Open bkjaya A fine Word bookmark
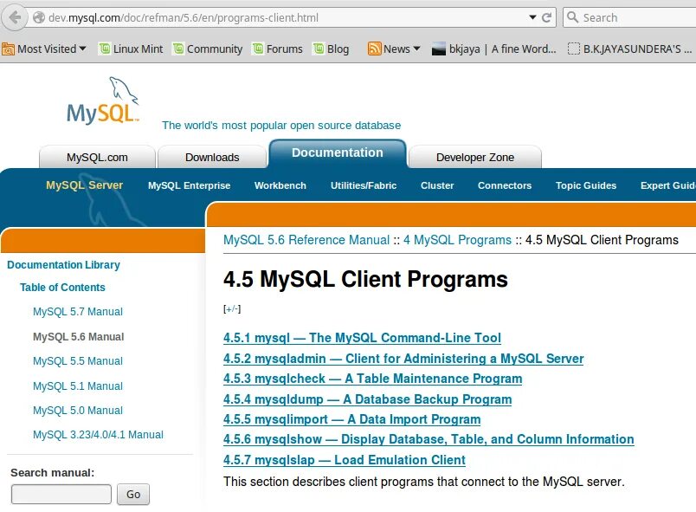Screen dimensions: 696x512 (494, 49)
